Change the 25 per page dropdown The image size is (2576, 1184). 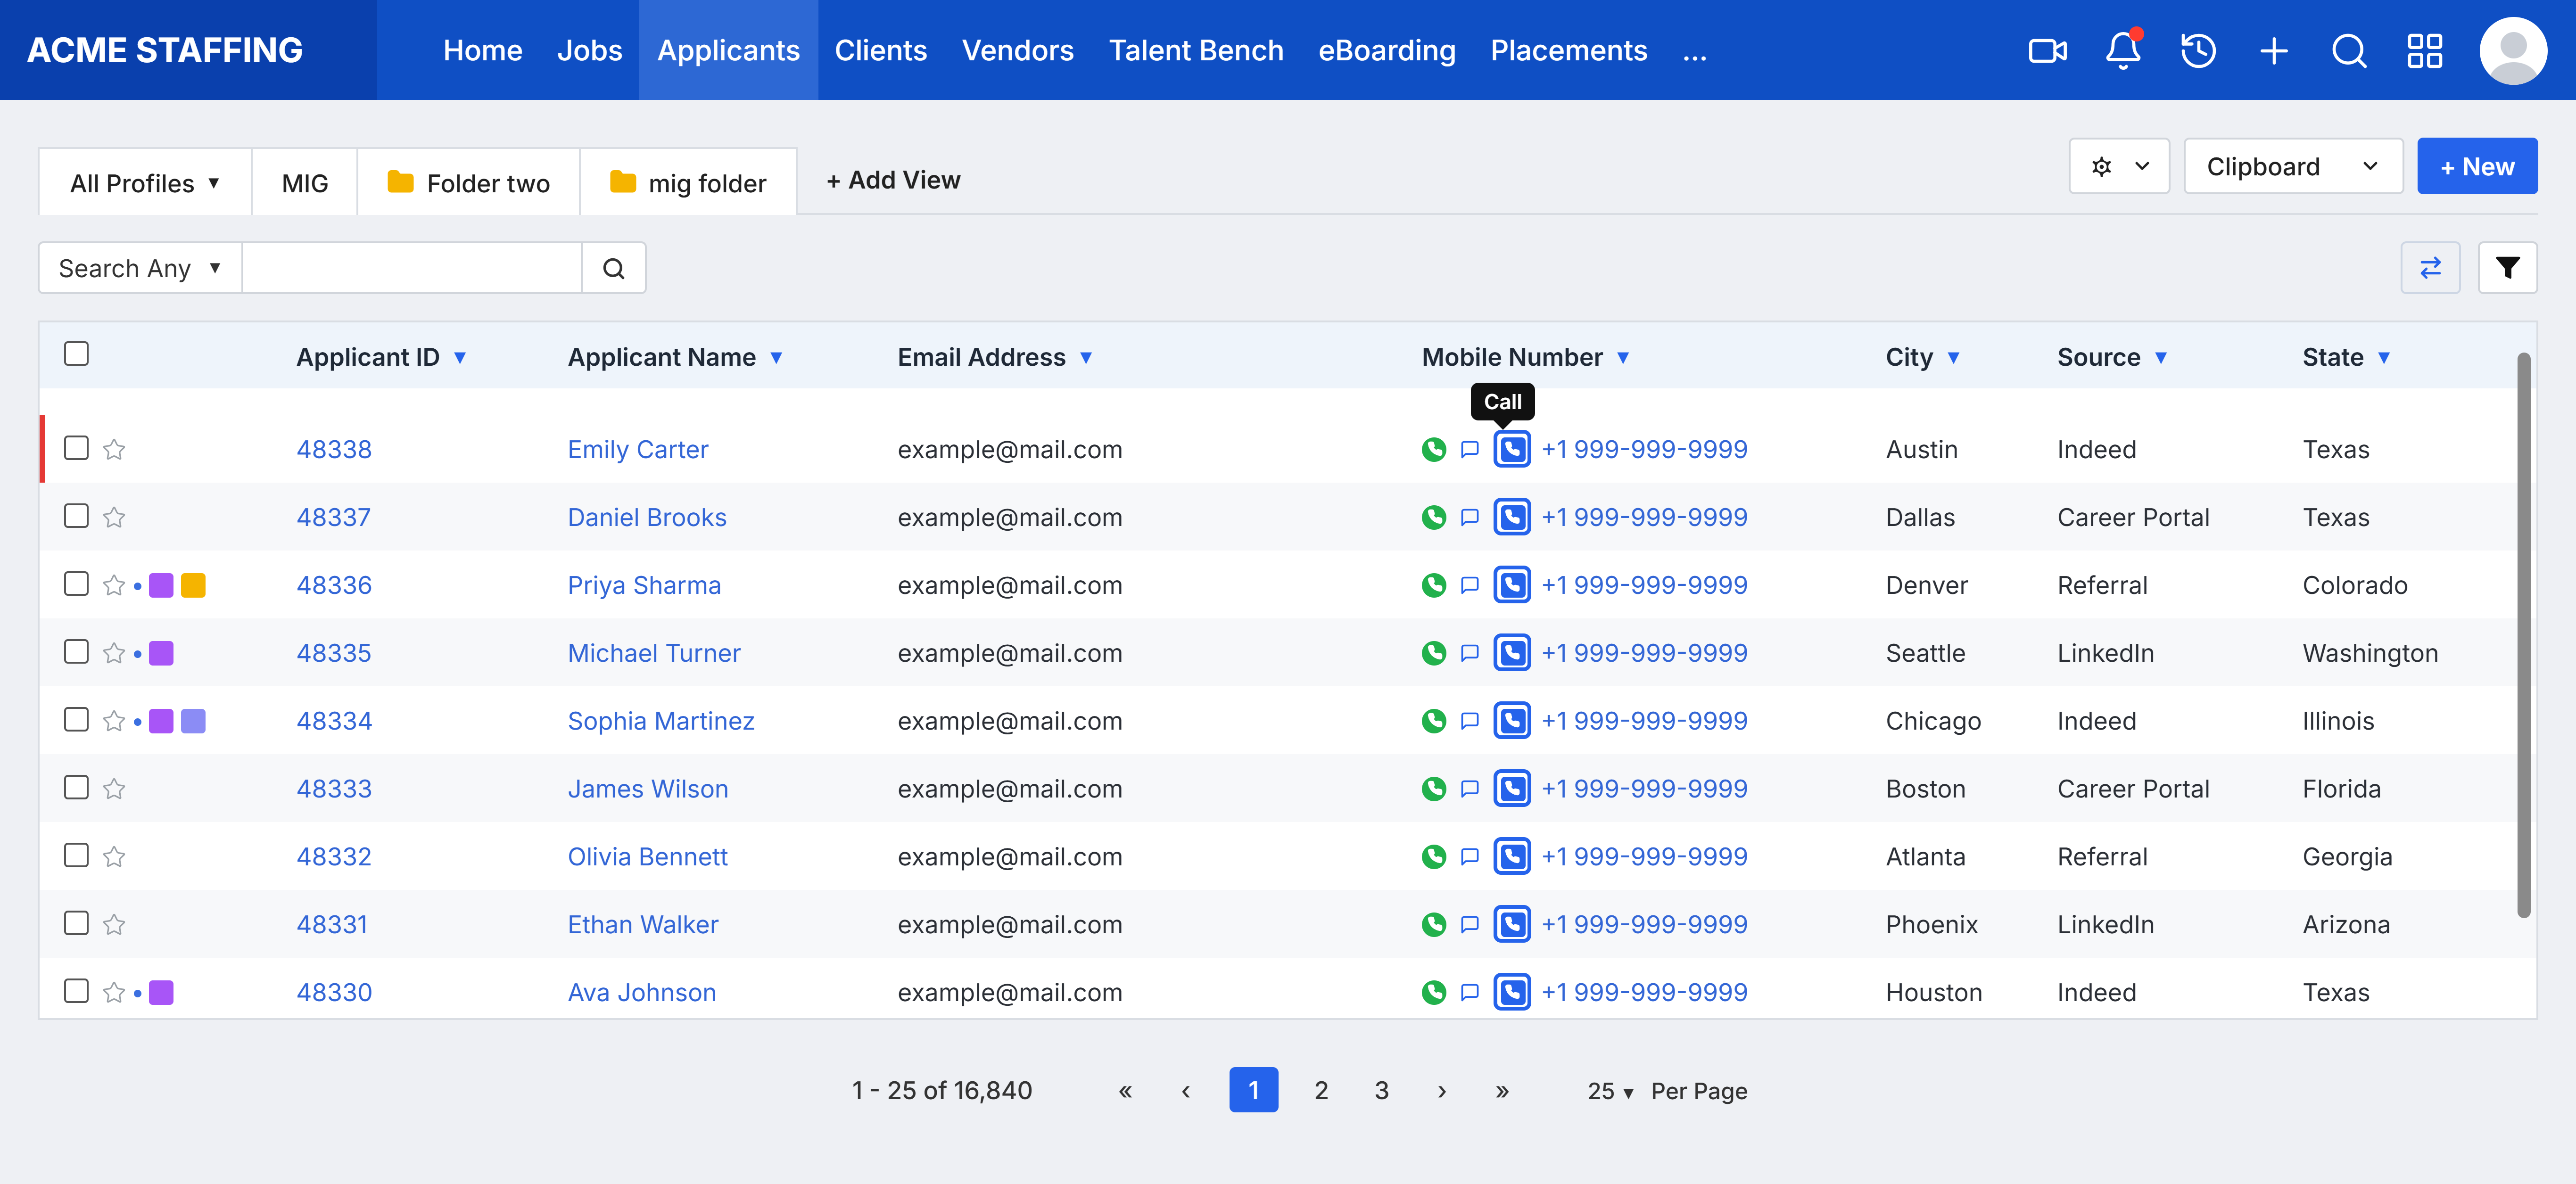pos(1610,1091)
